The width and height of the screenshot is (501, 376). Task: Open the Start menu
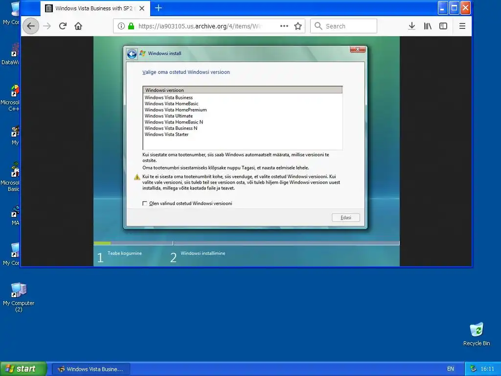(23, 369)
